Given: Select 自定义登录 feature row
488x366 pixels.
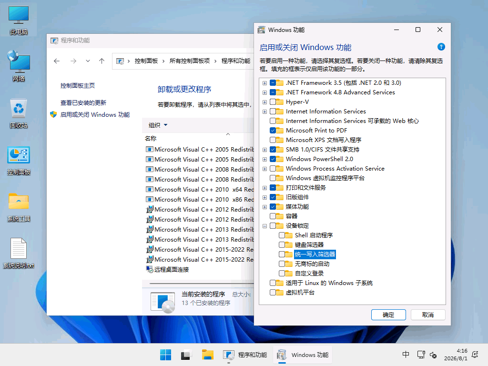Looking at the screenshot, I should (x=309, y=273).
